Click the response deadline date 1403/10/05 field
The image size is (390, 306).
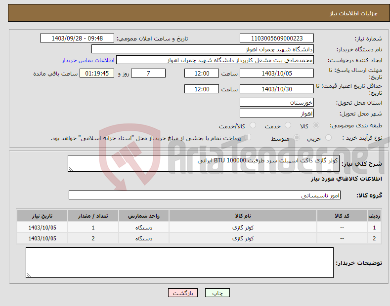click(277, 73)
